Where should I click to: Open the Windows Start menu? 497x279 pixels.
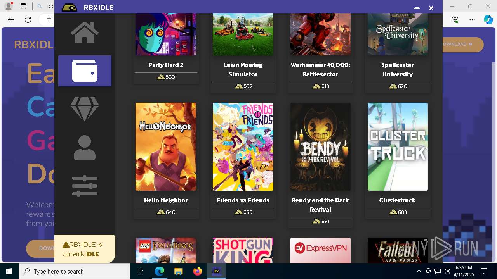[9, 271]
